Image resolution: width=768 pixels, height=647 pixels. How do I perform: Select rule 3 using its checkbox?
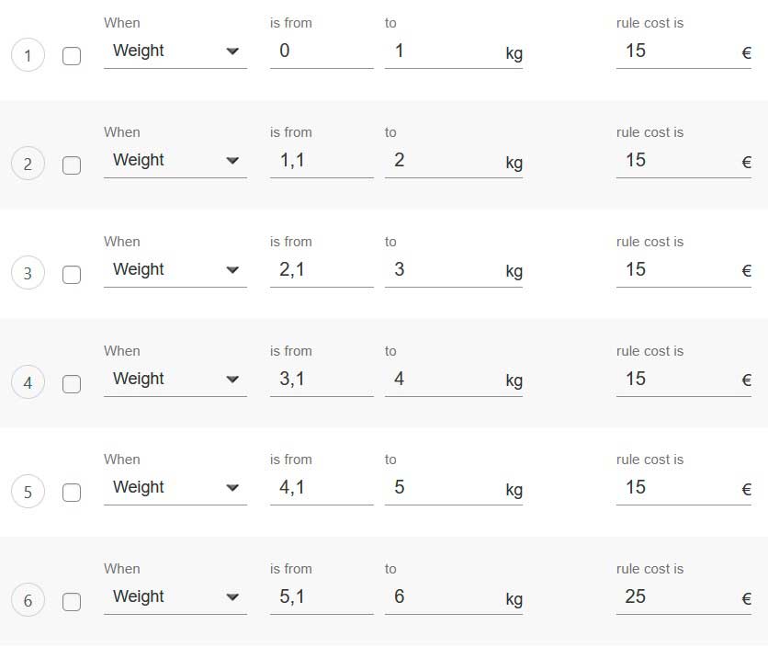pos(72,274)
